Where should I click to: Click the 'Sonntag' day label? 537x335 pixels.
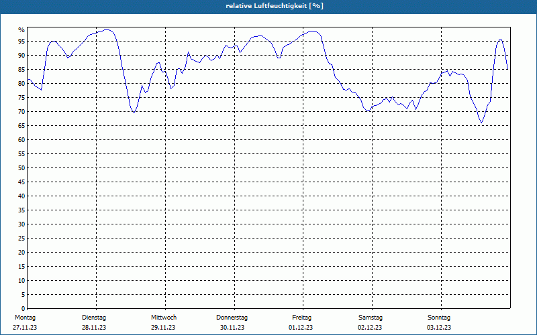(439, 318)
